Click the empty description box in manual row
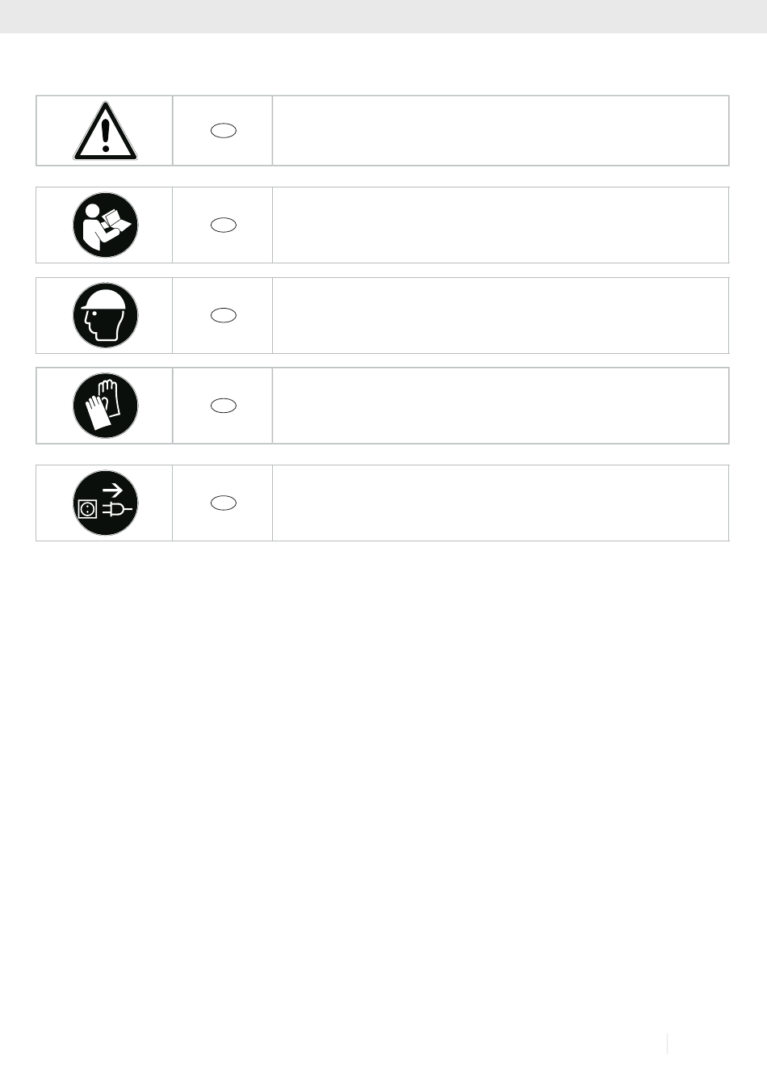 coord(501,225)
